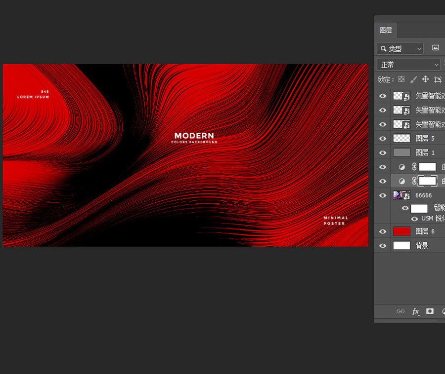
Task: Click the topmost 矢量智能对象 layer thumbnail
Action: point(401,96)
